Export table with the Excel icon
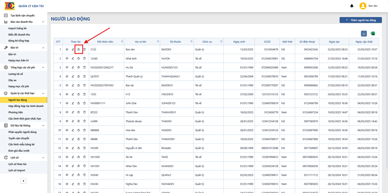388x193 pixels. point(372,34)
